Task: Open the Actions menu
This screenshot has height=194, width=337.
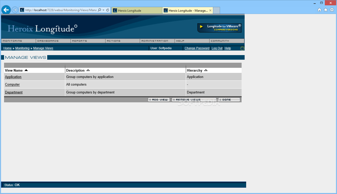Action: point(123,41)
